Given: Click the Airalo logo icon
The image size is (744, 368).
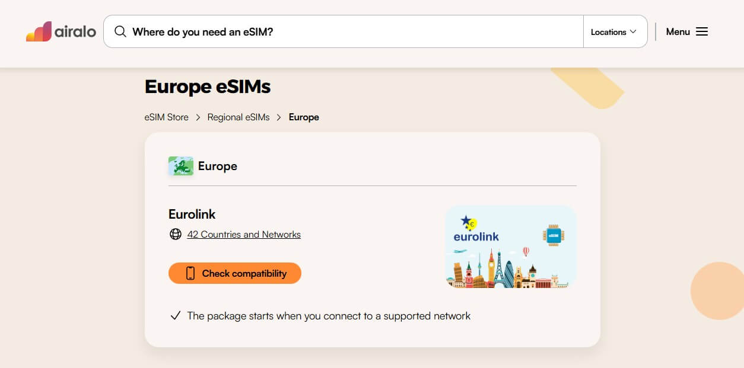Looking at the screenshot, I should 39,31.
